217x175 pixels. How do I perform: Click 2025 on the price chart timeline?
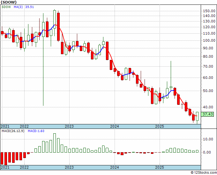(x=160, y=126)
